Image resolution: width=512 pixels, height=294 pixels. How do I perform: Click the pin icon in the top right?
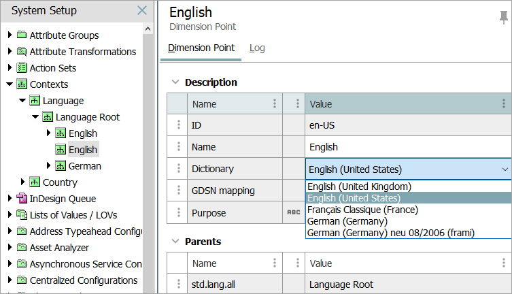point(503,18)
